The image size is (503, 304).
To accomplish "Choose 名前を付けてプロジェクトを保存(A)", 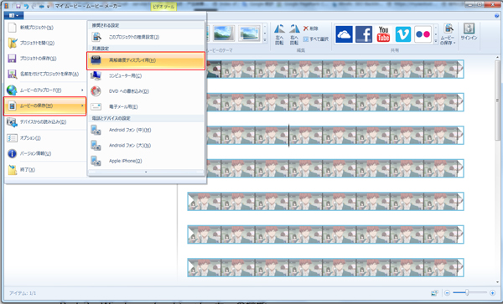I will coord(45,74).
